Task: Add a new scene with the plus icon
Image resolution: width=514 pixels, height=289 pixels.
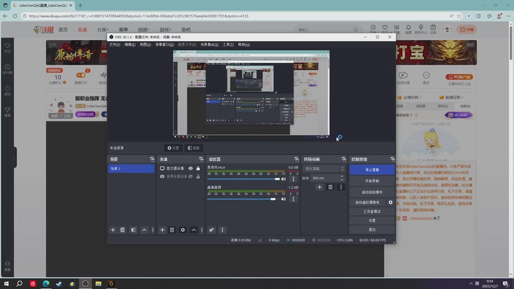Action: pyautogui.click(x=113, y=230)
